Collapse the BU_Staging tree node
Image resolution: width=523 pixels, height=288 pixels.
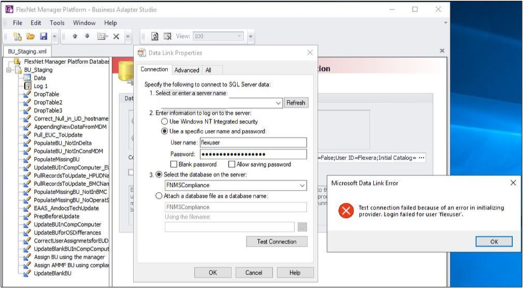[9, 69]
